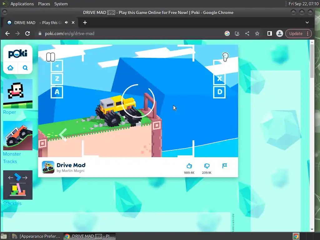Report the game with flag icon

pyautogui.click(x=224, y=166)
